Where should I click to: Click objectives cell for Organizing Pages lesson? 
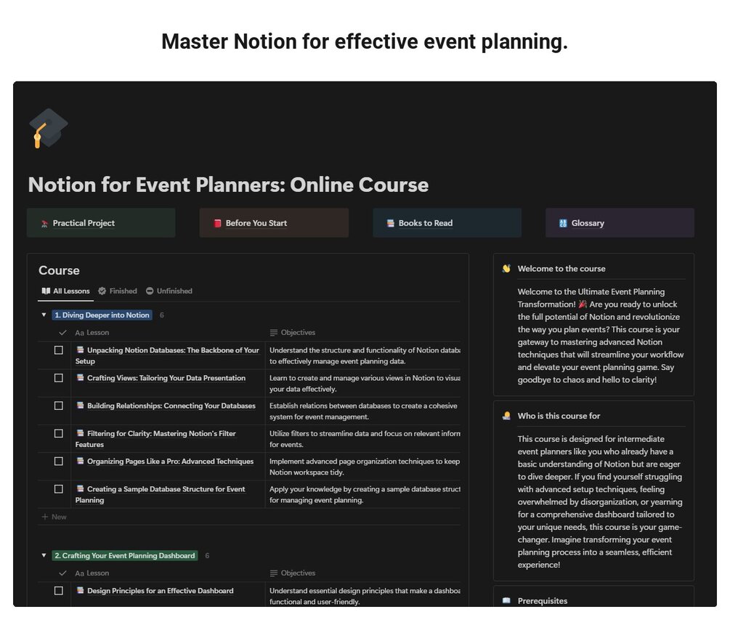[362, 467]
